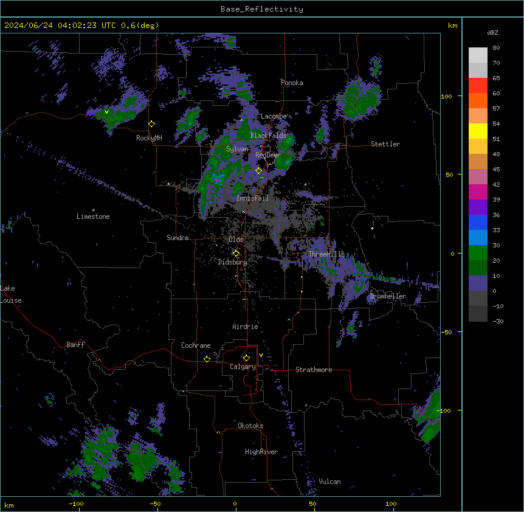
Task: Click the -50 km tick on bottom axis
Action: (x=155, y=504)
